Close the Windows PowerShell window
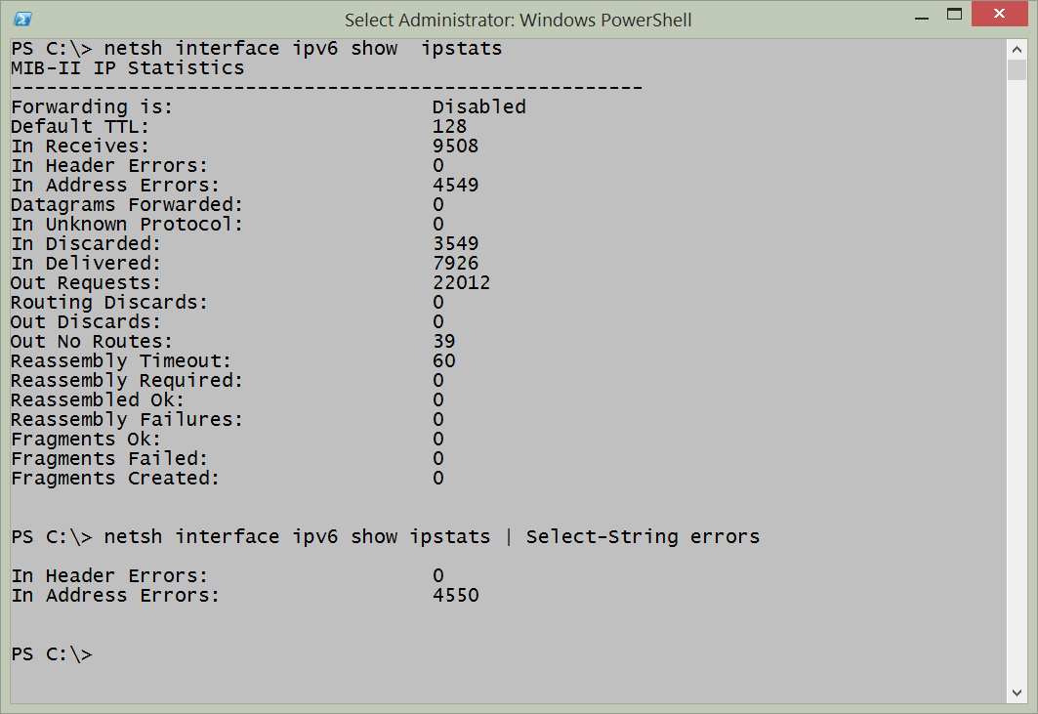The height and width of the screenshot is (714, 1038). (1001, 15)
